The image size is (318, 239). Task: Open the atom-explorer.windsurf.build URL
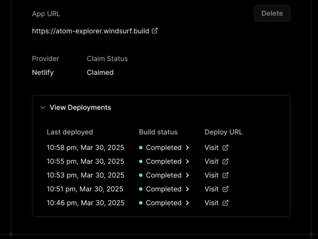91,31
